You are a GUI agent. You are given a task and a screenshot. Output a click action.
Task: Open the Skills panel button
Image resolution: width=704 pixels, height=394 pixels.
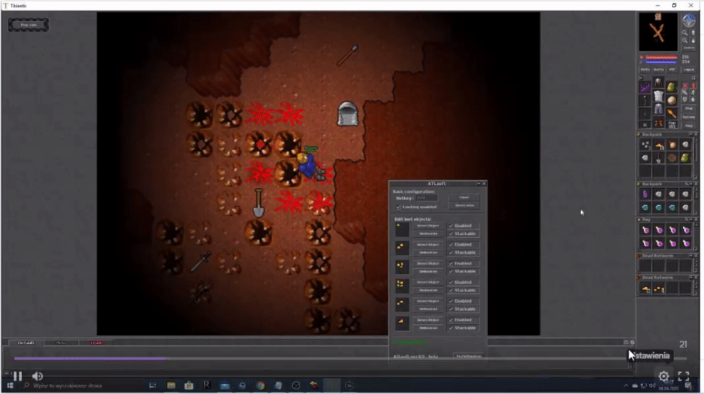pyautogui.click(x=645, y=70)
